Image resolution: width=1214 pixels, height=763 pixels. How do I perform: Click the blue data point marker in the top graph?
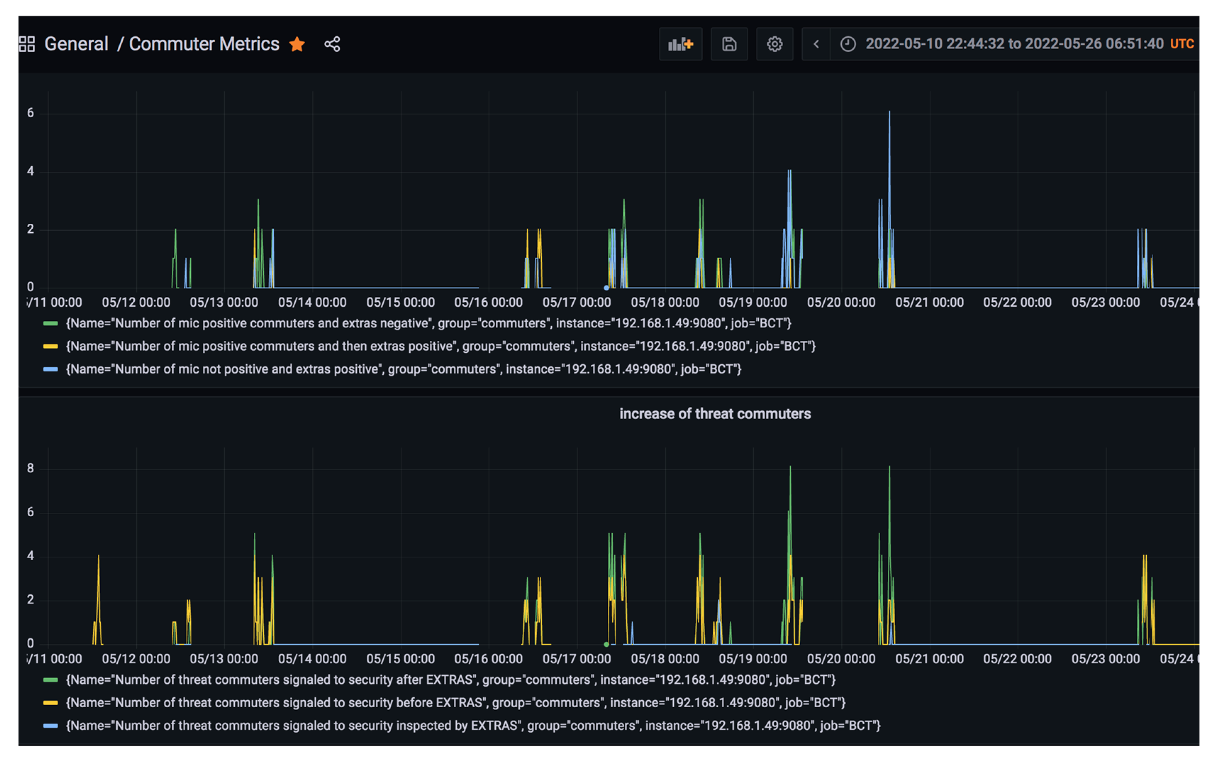[x=606, y=288]
